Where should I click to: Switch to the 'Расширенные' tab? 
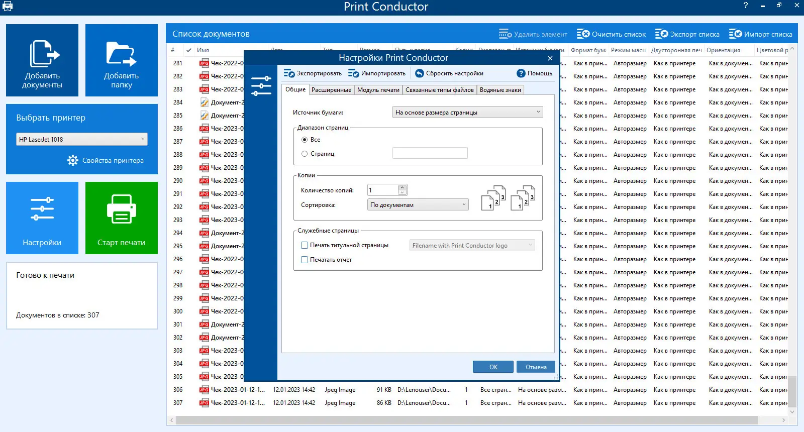tap(331, 90)
